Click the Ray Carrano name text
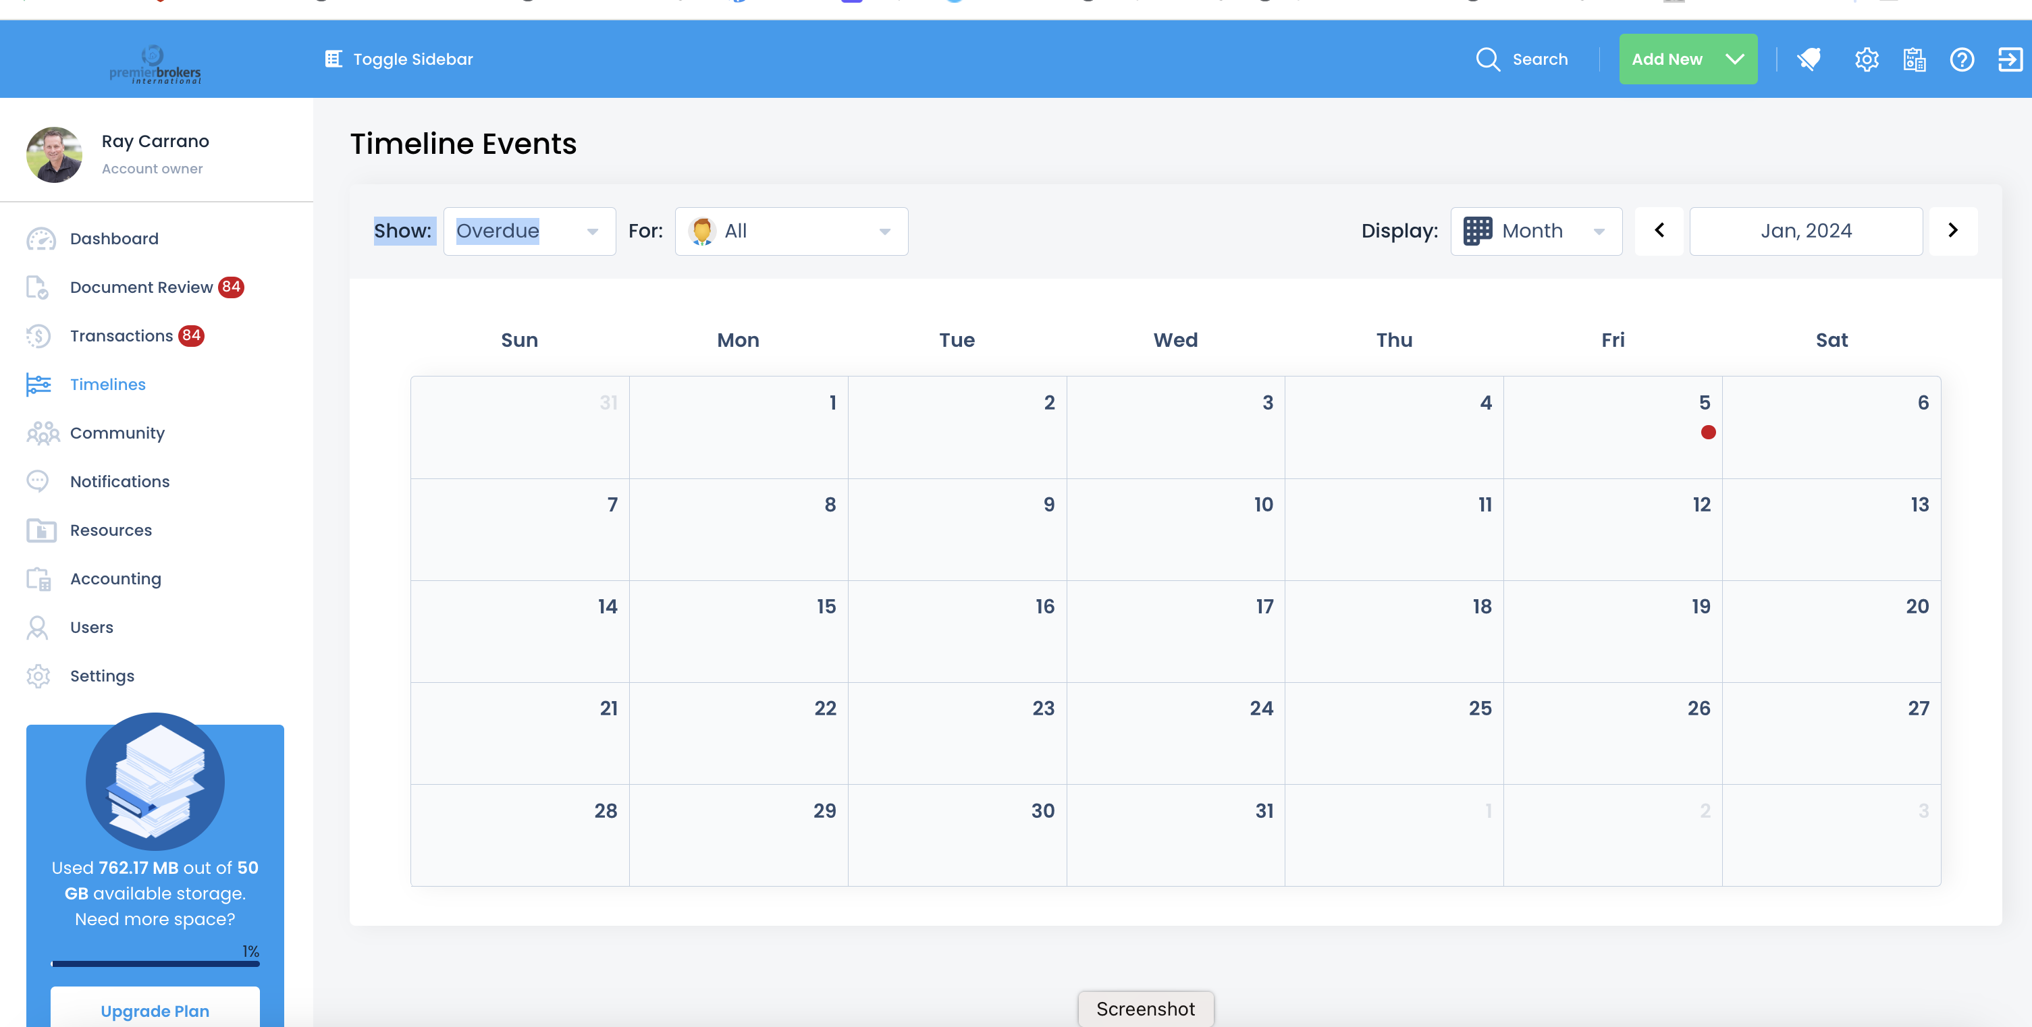The width and height of the screenshot is (2032, 1027). coord(155,141)
